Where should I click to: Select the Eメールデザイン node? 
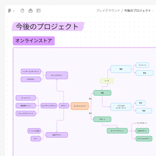coord(57,75)
